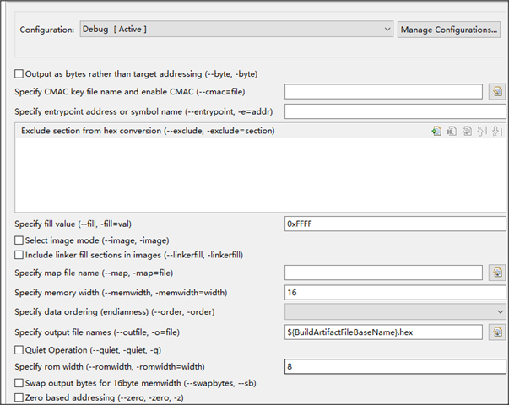Viewport: 509px width, 405px height.
Task: Enable Output as bytes checkbox
Action: 19,73
